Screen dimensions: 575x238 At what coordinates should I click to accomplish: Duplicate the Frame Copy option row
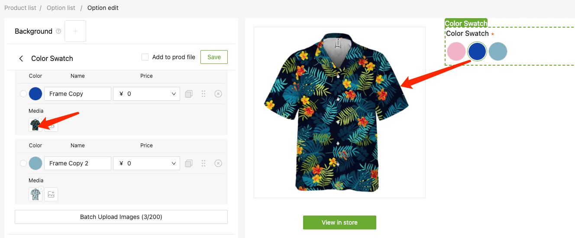pyautogui.click(x=188, y=94)
